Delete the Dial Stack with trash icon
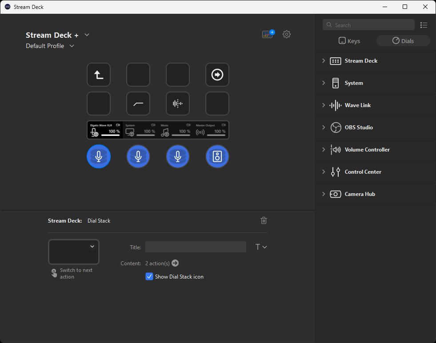 (x=264, y=220)
